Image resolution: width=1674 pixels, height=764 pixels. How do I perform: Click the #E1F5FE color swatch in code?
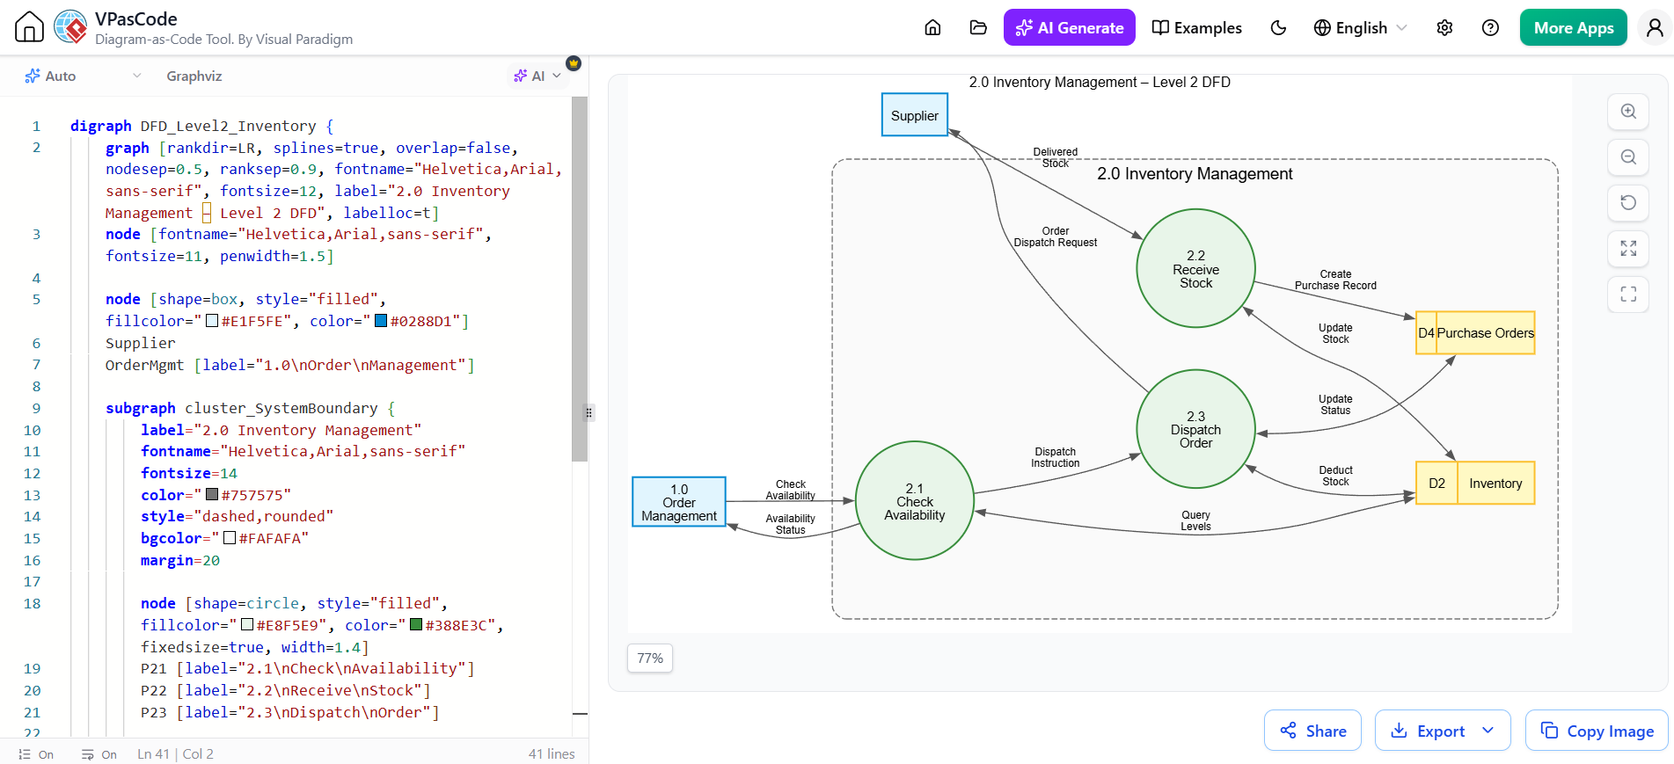(212, 321)
